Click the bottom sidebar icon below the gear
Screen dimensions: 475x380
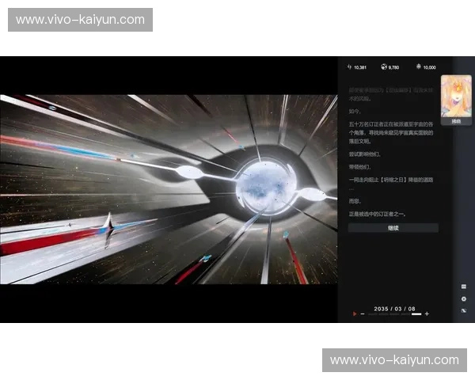464,310
